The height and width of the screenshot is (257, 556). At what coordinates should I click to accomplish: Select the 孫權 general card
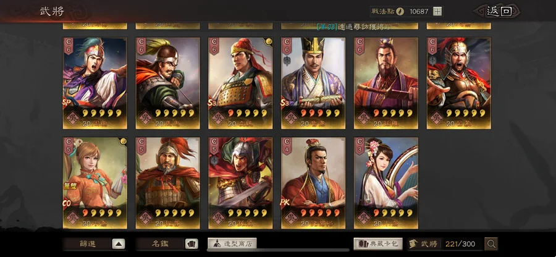pyautogui.click(x=386, y=83)
